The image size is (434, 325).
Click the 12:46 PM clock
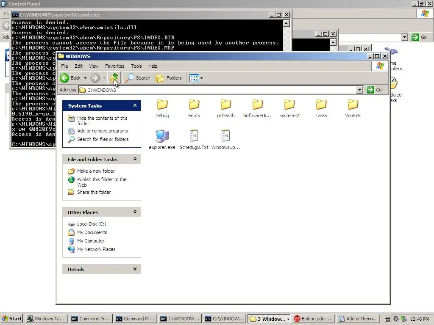[420, 319]
